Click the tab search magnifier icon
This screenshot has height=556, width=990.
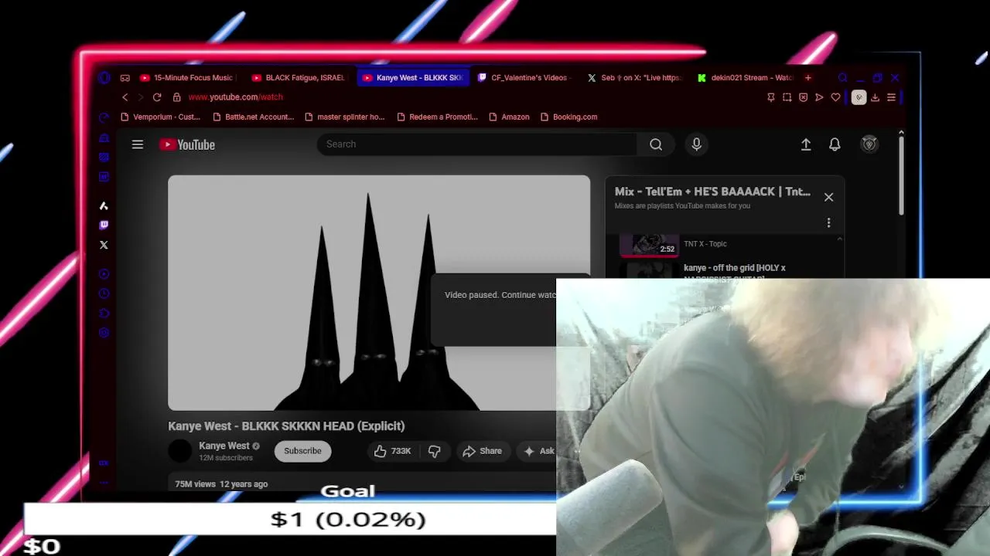point(843,78)
